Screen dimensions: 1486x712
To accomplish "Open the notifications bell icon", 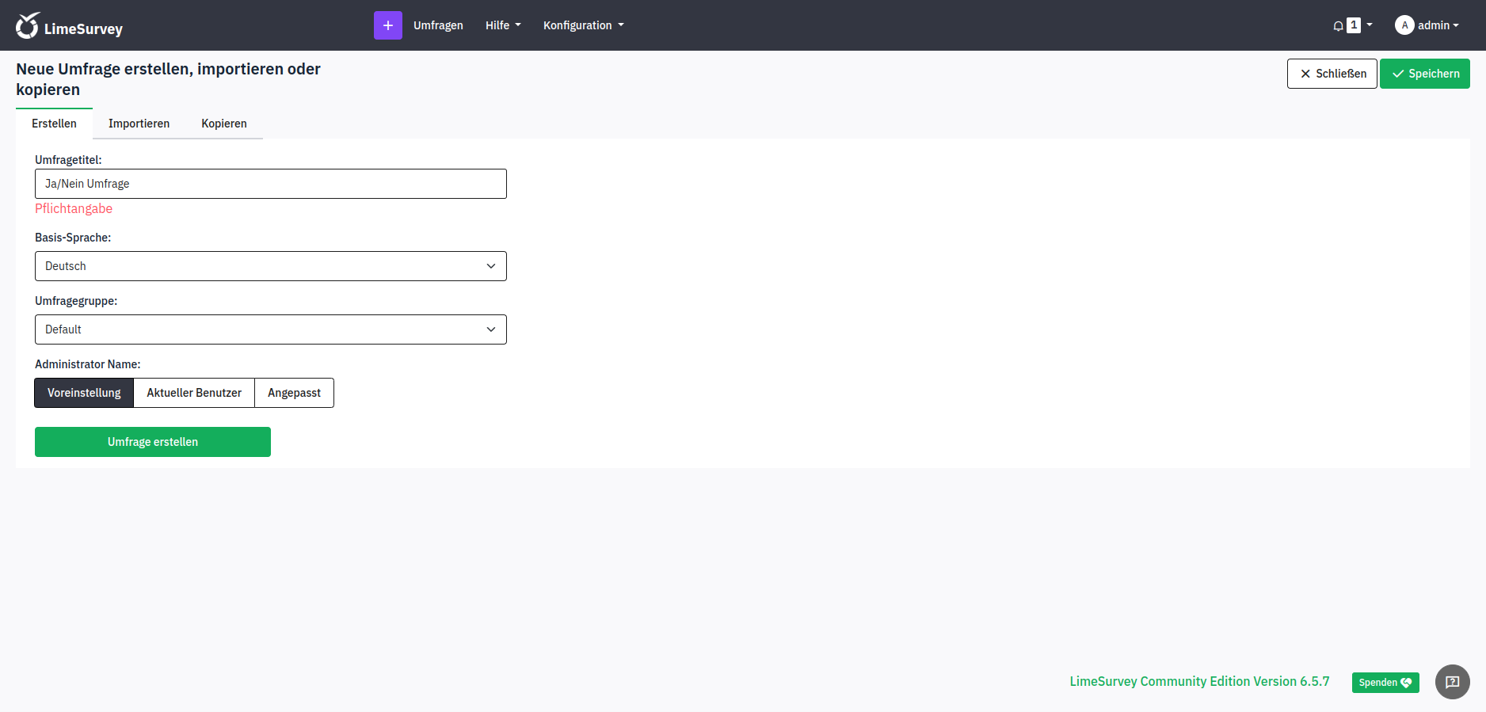I will point(1338,26).
